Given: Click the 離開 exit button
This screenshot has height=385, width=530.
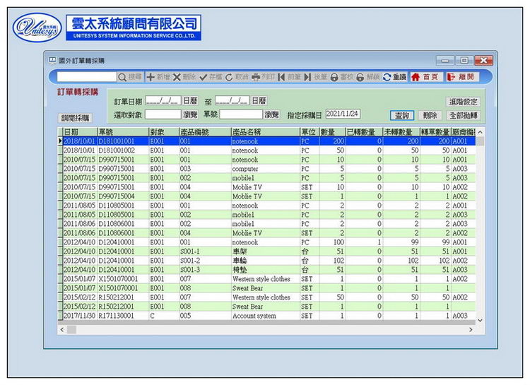Looking at the screenshot, I should (461, 76).
